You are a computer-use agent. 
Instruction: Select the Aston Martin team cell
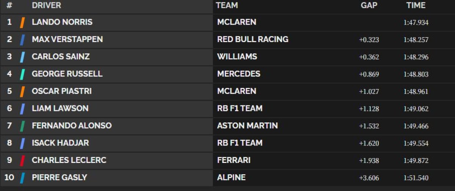click(247, 126)
